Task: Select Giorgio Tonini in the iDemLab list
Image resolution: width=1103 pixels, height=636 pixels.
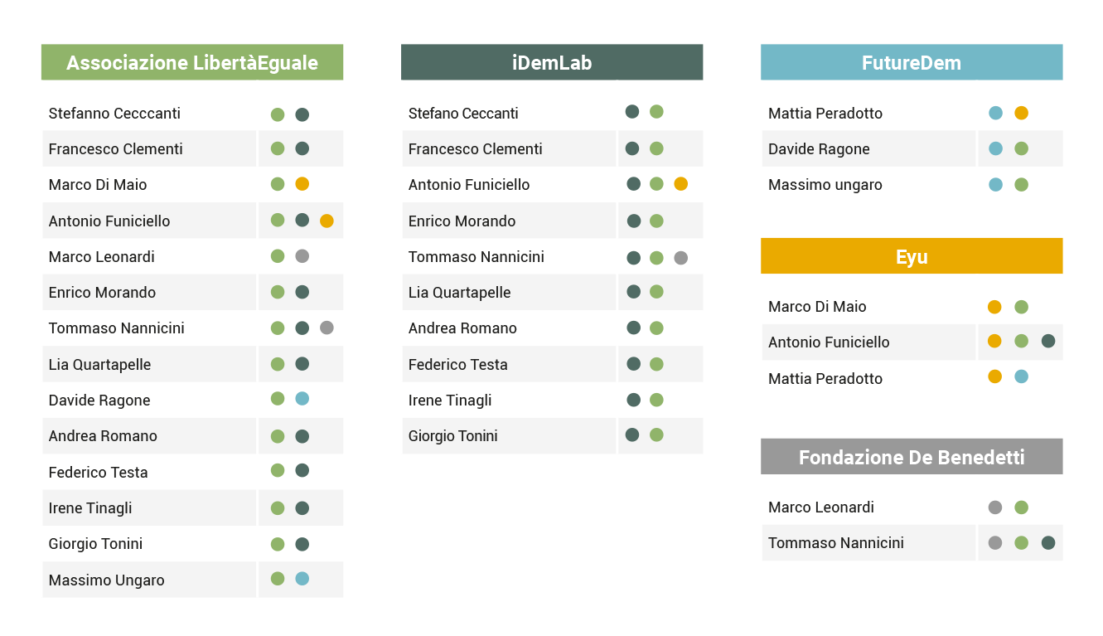Action: coord(453,436)
